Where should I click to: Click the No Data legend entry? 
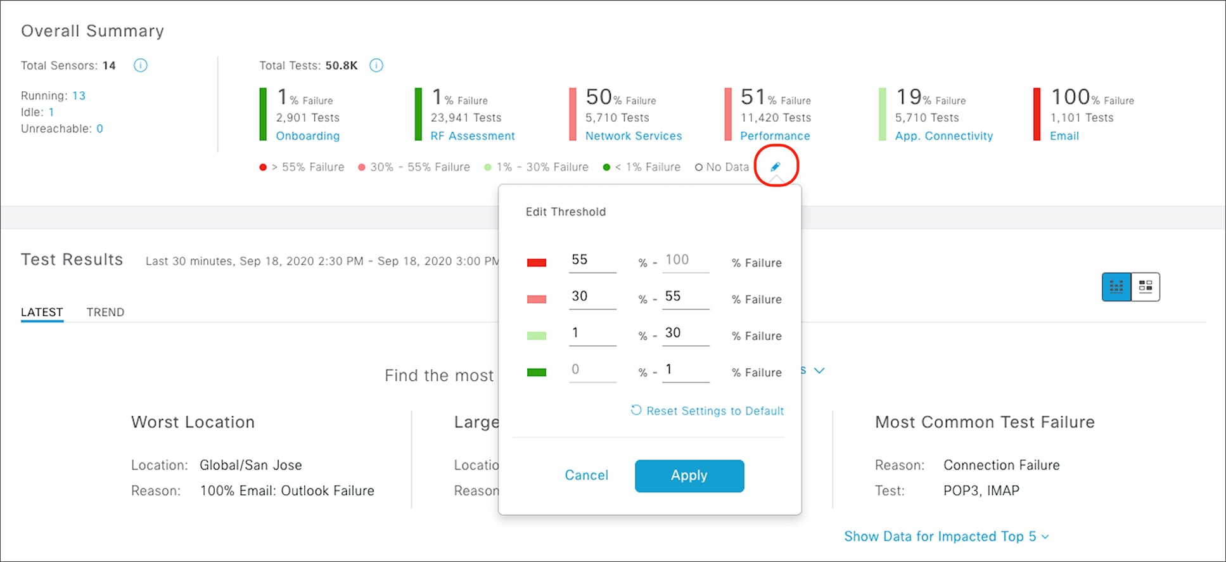coord(722,167)
